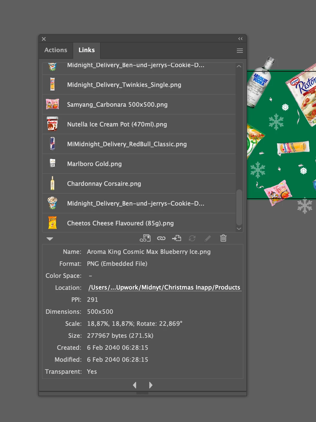Open the Links panel hamburger menu
This screenshot has width=316, height=422.
[240, 51]
